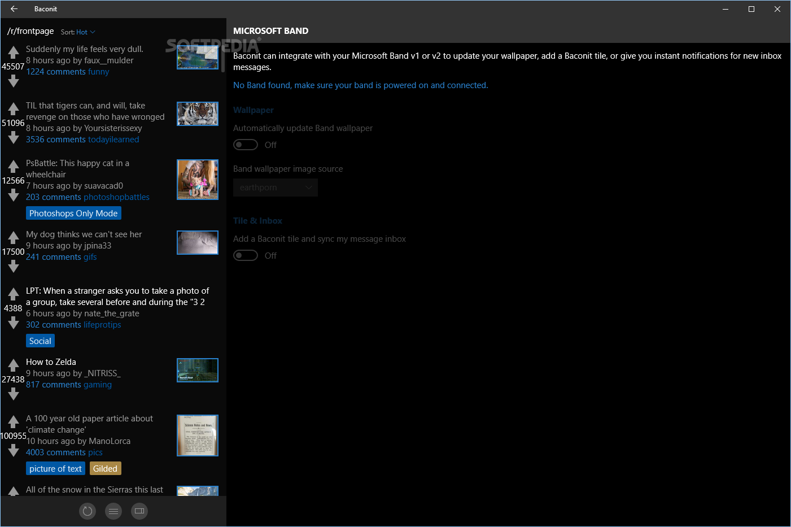Downvote the LPT stranger photo post
This screenshot has width=791, height=527.
pyautogui.click(x=14, y=323)
